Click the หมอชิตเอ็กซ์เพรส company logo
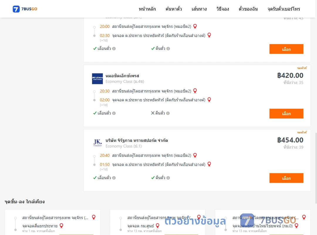 coord(97,78)
